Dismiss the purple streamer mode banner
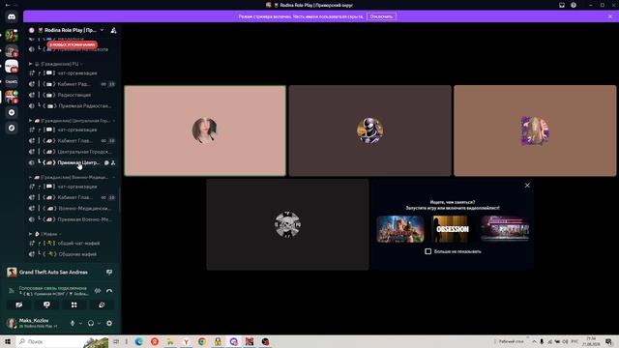The width and height of the screenshot is (619, 348). pyautogui.click(x=610, y=16)
